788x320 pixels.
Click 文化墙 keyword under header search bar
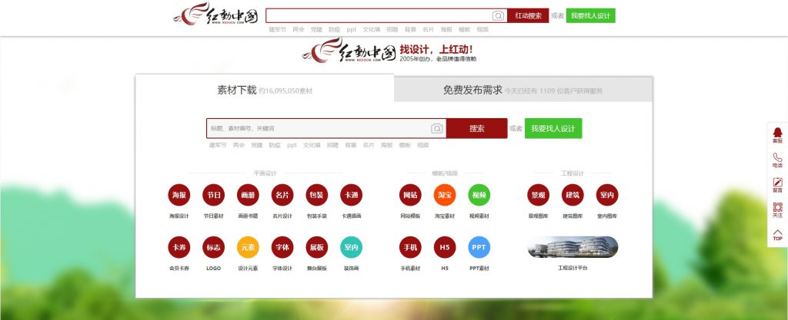372,30
